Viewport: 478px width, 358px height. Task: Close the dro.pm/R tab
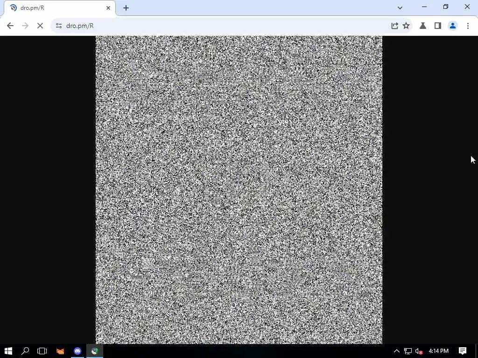tap(108, 8)
